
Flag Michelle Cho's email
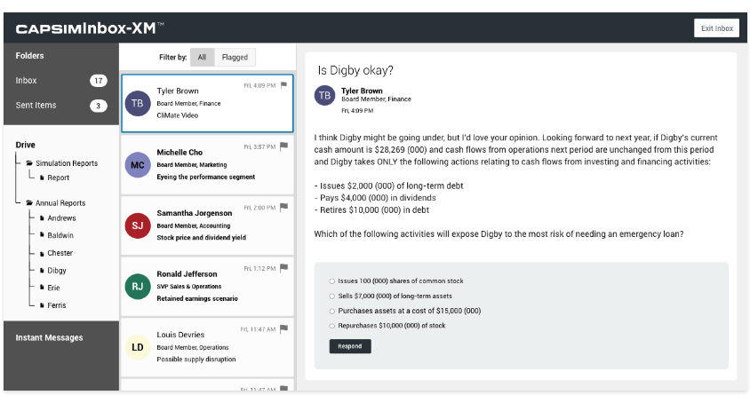click(283, 146)
